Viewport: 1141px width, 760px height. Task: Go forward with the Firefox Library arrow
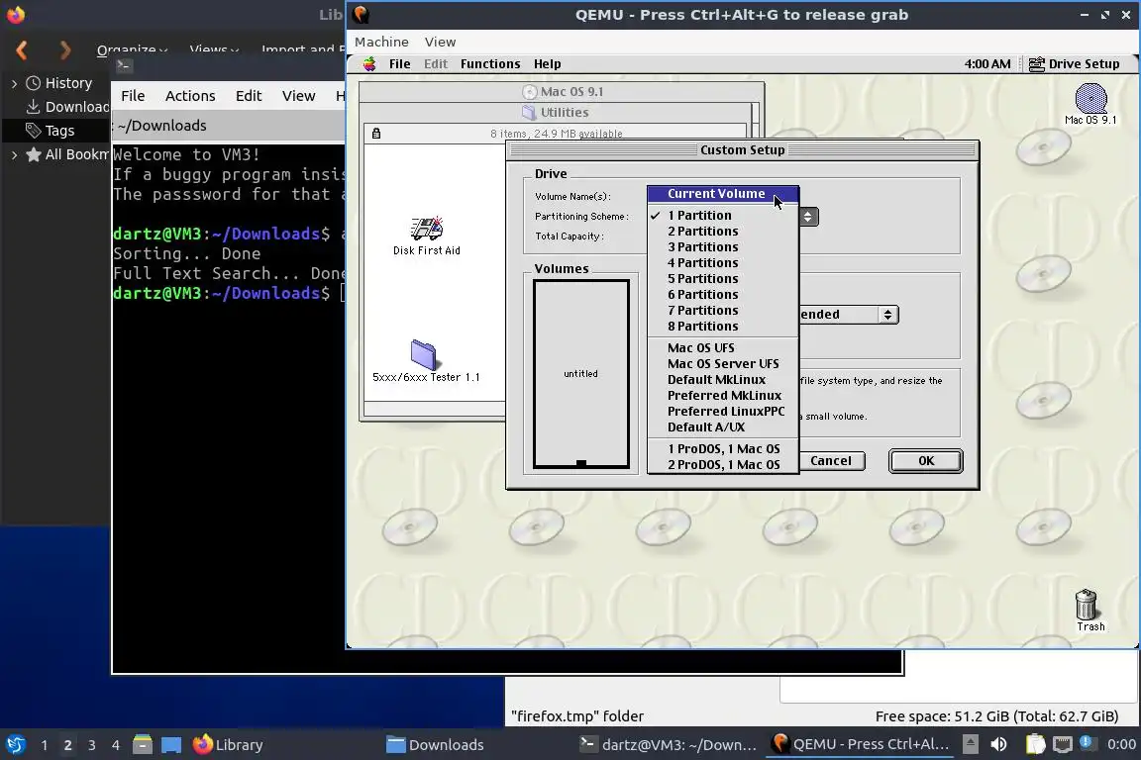(65, 49)
